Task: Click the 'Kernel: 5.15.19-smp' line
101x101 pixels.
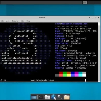Action: point(67,34)
